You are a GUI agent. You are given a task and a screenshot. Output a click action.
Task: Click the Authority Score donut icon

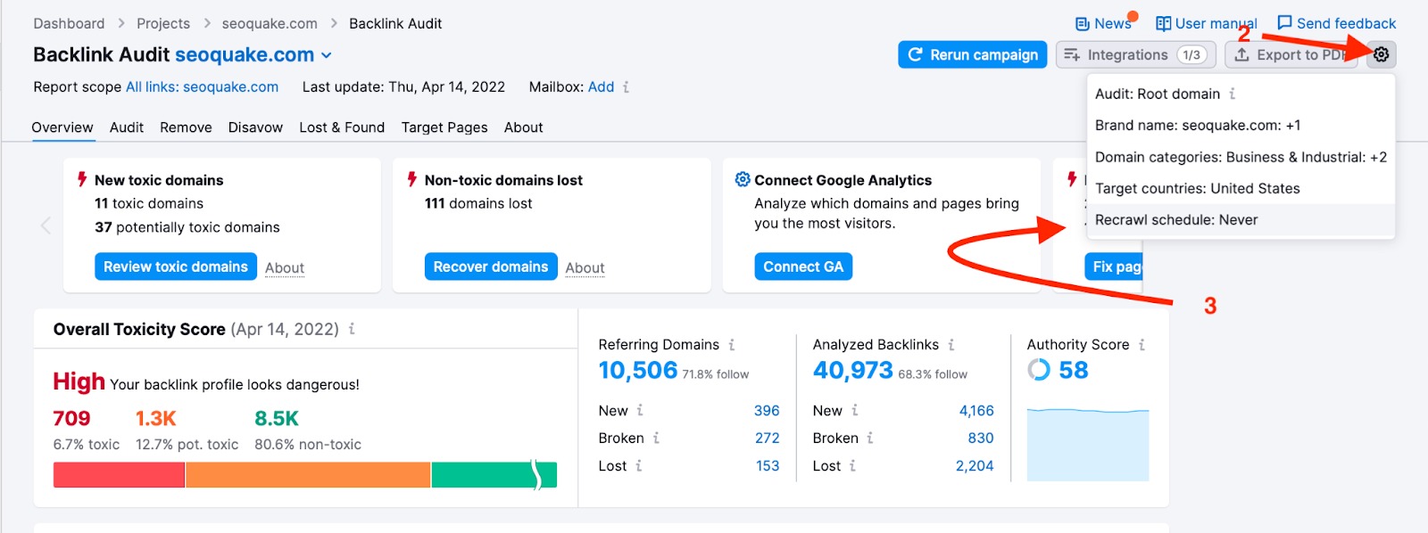1039,369
